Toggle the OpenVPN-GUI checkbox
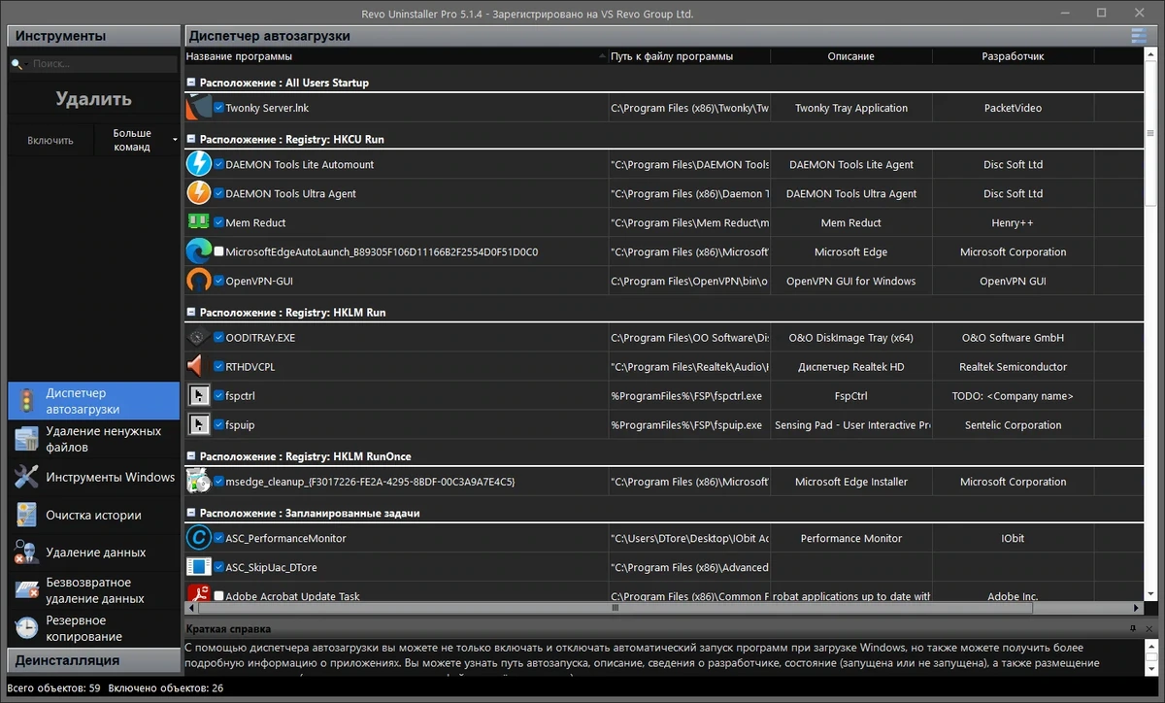Viewport: 1165px width, 703px height. [x=219, y=281]
